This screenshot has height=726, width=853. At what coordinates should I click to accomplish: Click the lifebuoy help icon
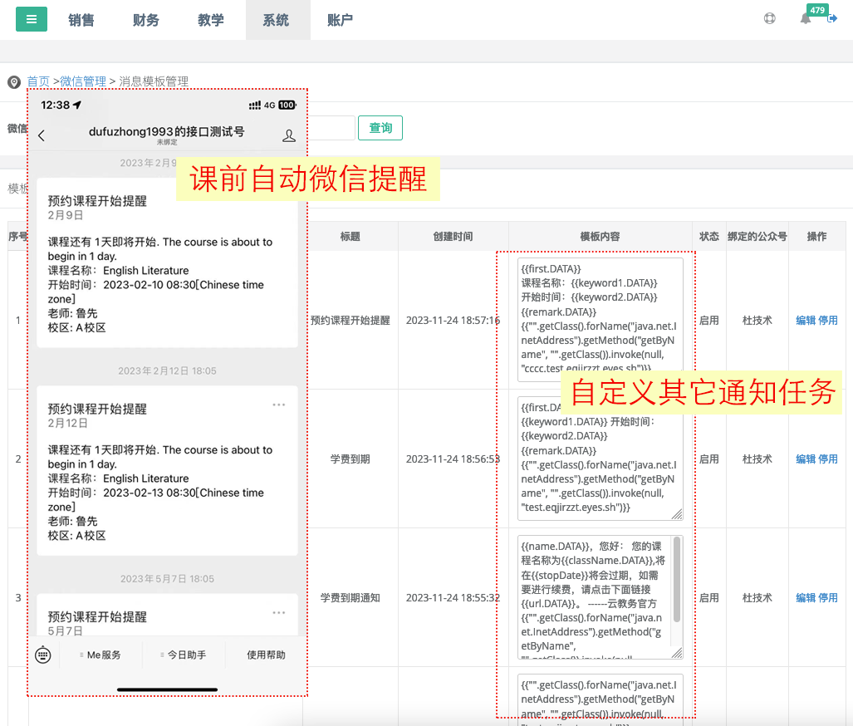[769, 18]
